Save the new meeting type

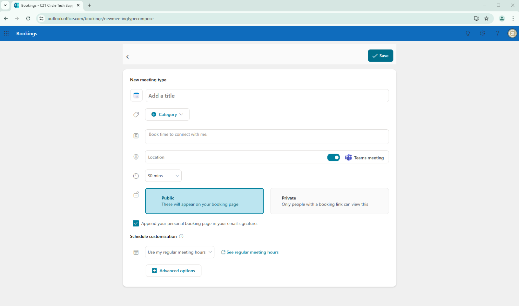click(x=380, y=56)
